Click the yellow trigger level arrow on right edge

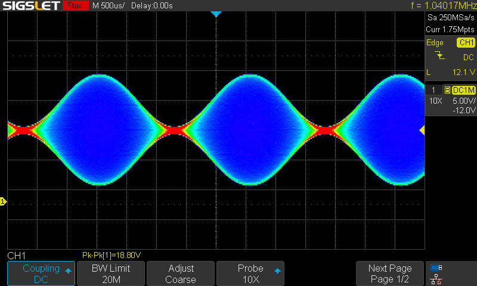pyautogui.click(x=422, y=130)
